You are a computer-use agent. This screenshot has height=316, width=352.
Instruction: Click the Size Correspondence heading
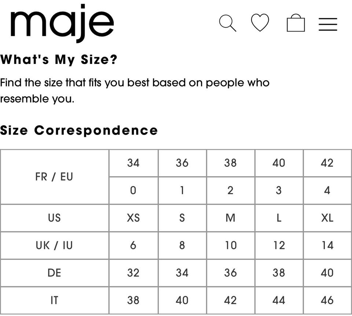(x=79, y=130)
